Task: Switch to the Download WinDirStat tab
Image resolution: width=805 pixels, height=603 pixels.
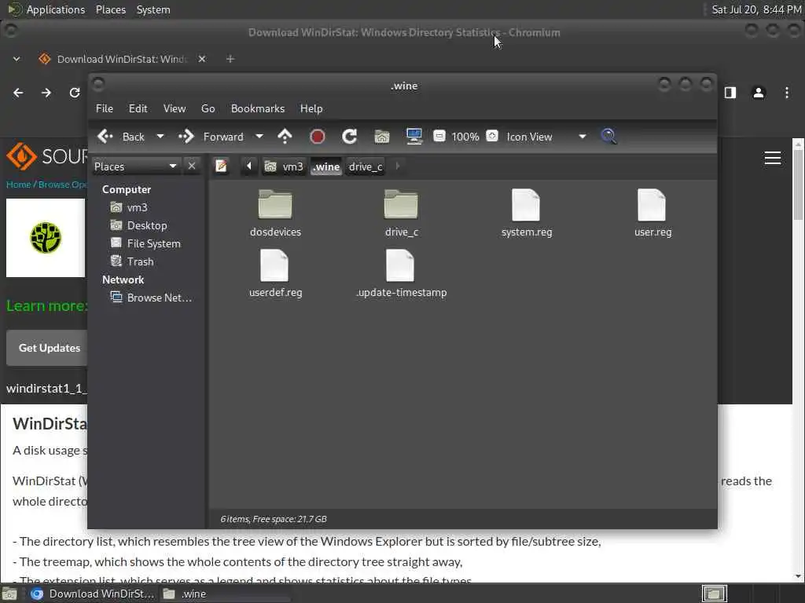Action: [122, 59]
